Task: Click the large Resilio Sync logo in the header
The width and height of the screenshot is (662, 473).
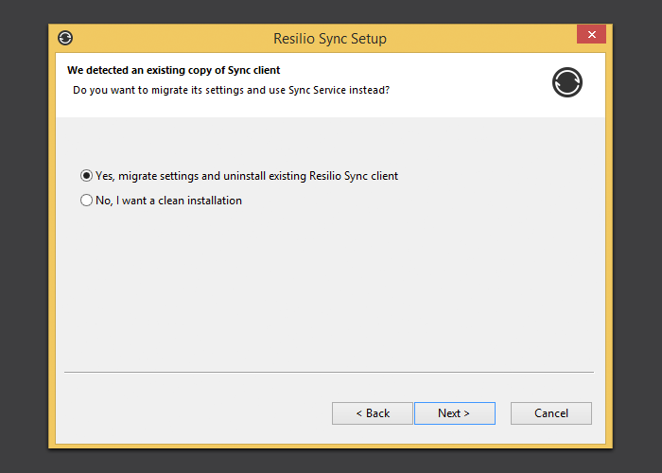Action: point(567,82)
